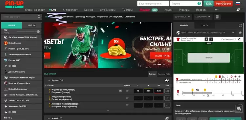This screenshot has height=120, width=246.
Task: Show +7 markets for Альдосиви match
Action: (x=167, y=98)
